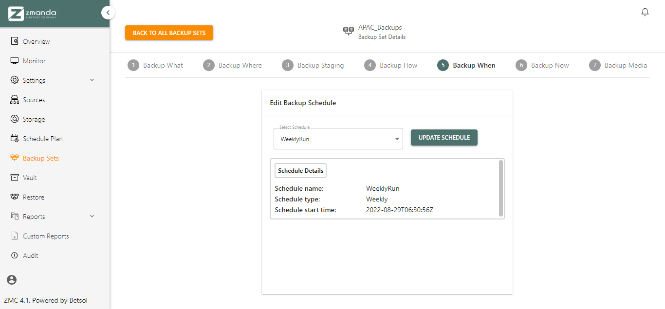This screenshot has width=665, height=309.
Task: Expand the Reports submenu chevron
Action: 92,216
